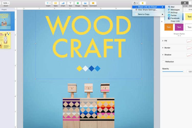Viewport: 192px width, 128px height.
Task: Insert a Text box from toolbar
Action: (70, 3)
